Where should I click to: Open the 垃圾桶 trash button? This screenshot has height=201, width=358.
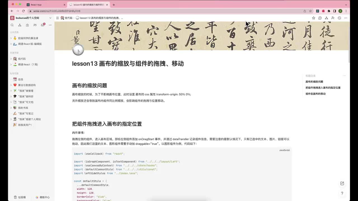20,197
